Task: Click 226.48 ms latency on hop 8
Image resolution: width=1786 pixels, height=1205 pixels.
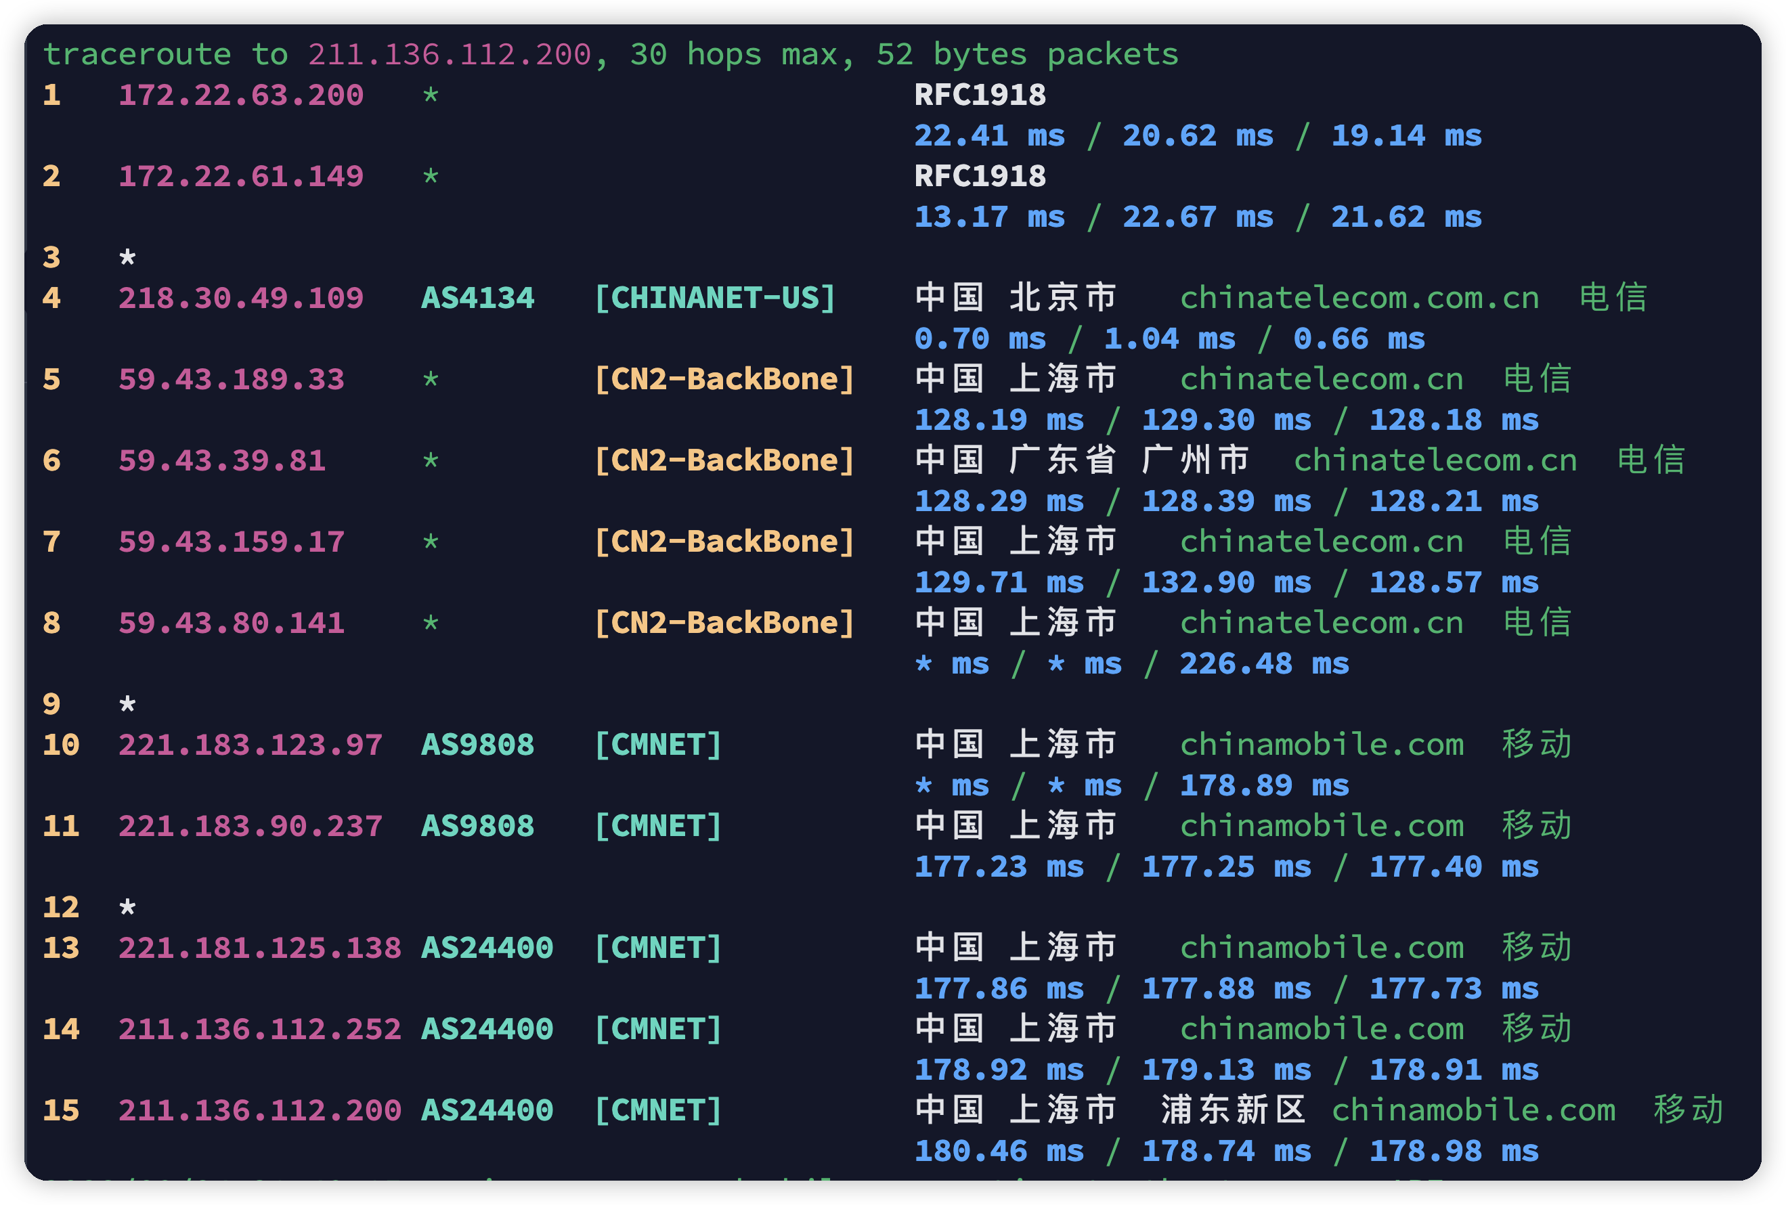Action: pyautogui.click(x=1264, y=664)
